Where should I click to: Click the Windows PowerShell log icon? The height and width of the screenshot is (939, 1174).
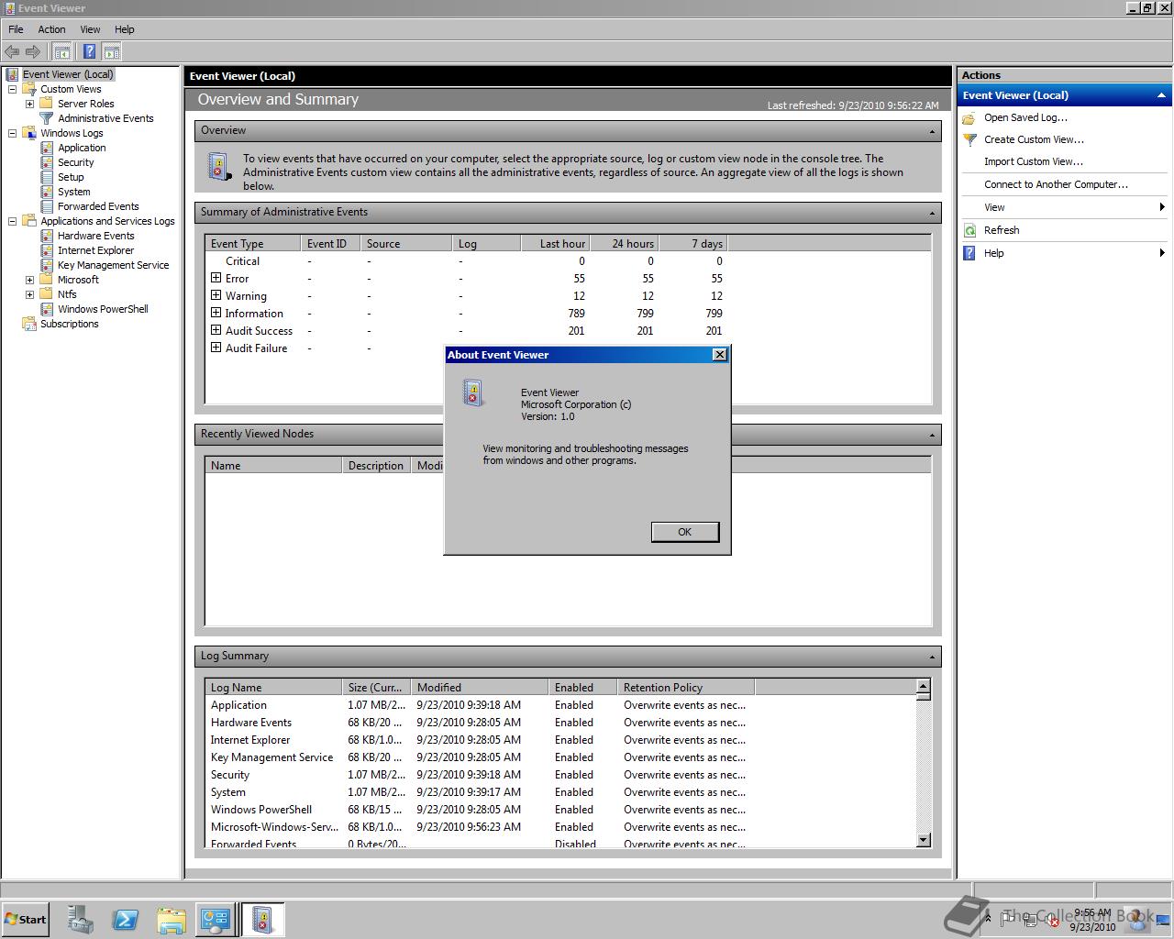click(x=47, y=309)
